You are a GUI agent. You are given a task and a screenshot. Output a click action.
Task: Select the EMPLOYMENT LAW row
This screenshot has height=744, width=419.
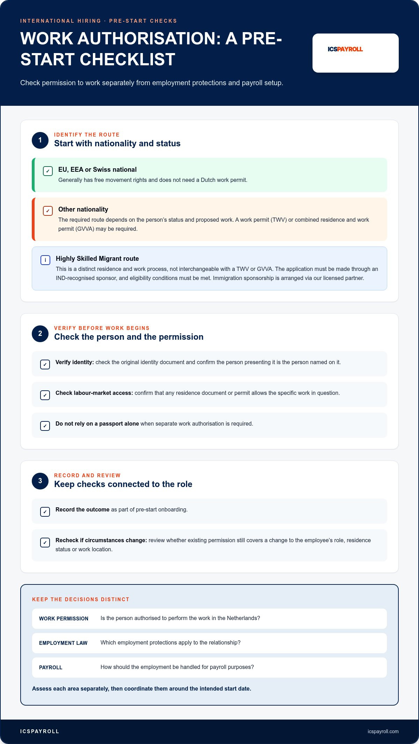[x=209, y=643]
